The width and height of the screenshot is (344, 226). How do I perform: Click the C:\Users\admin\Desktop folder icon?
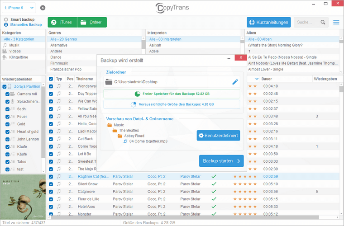(x=109, y=82)
